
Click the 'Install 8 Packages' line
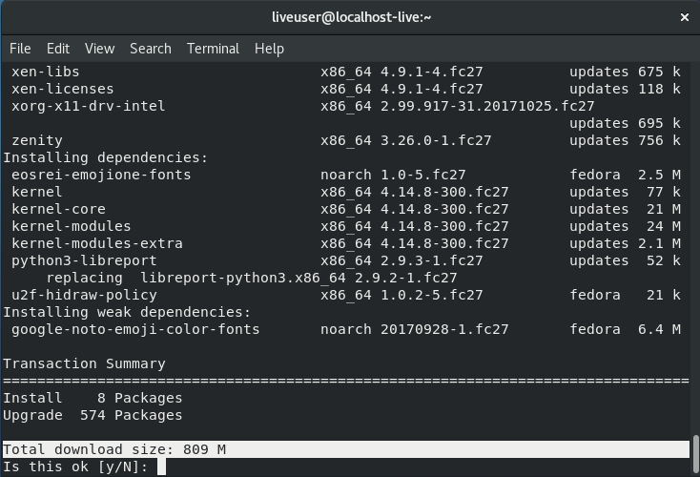(93, 398)
